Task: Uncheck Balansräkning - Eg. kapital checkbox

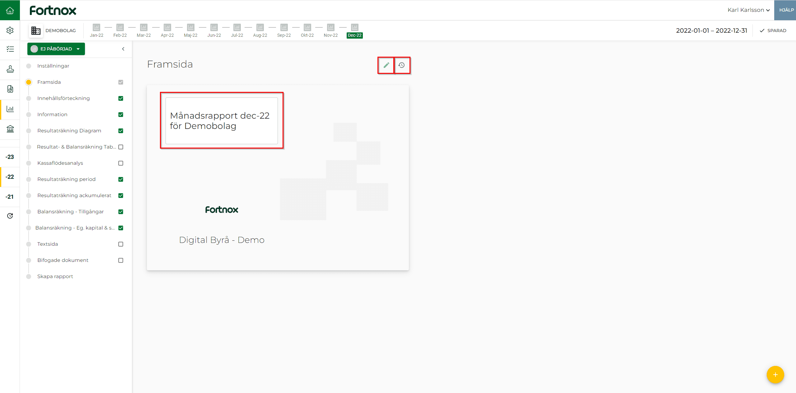Action: coord(121,228)
